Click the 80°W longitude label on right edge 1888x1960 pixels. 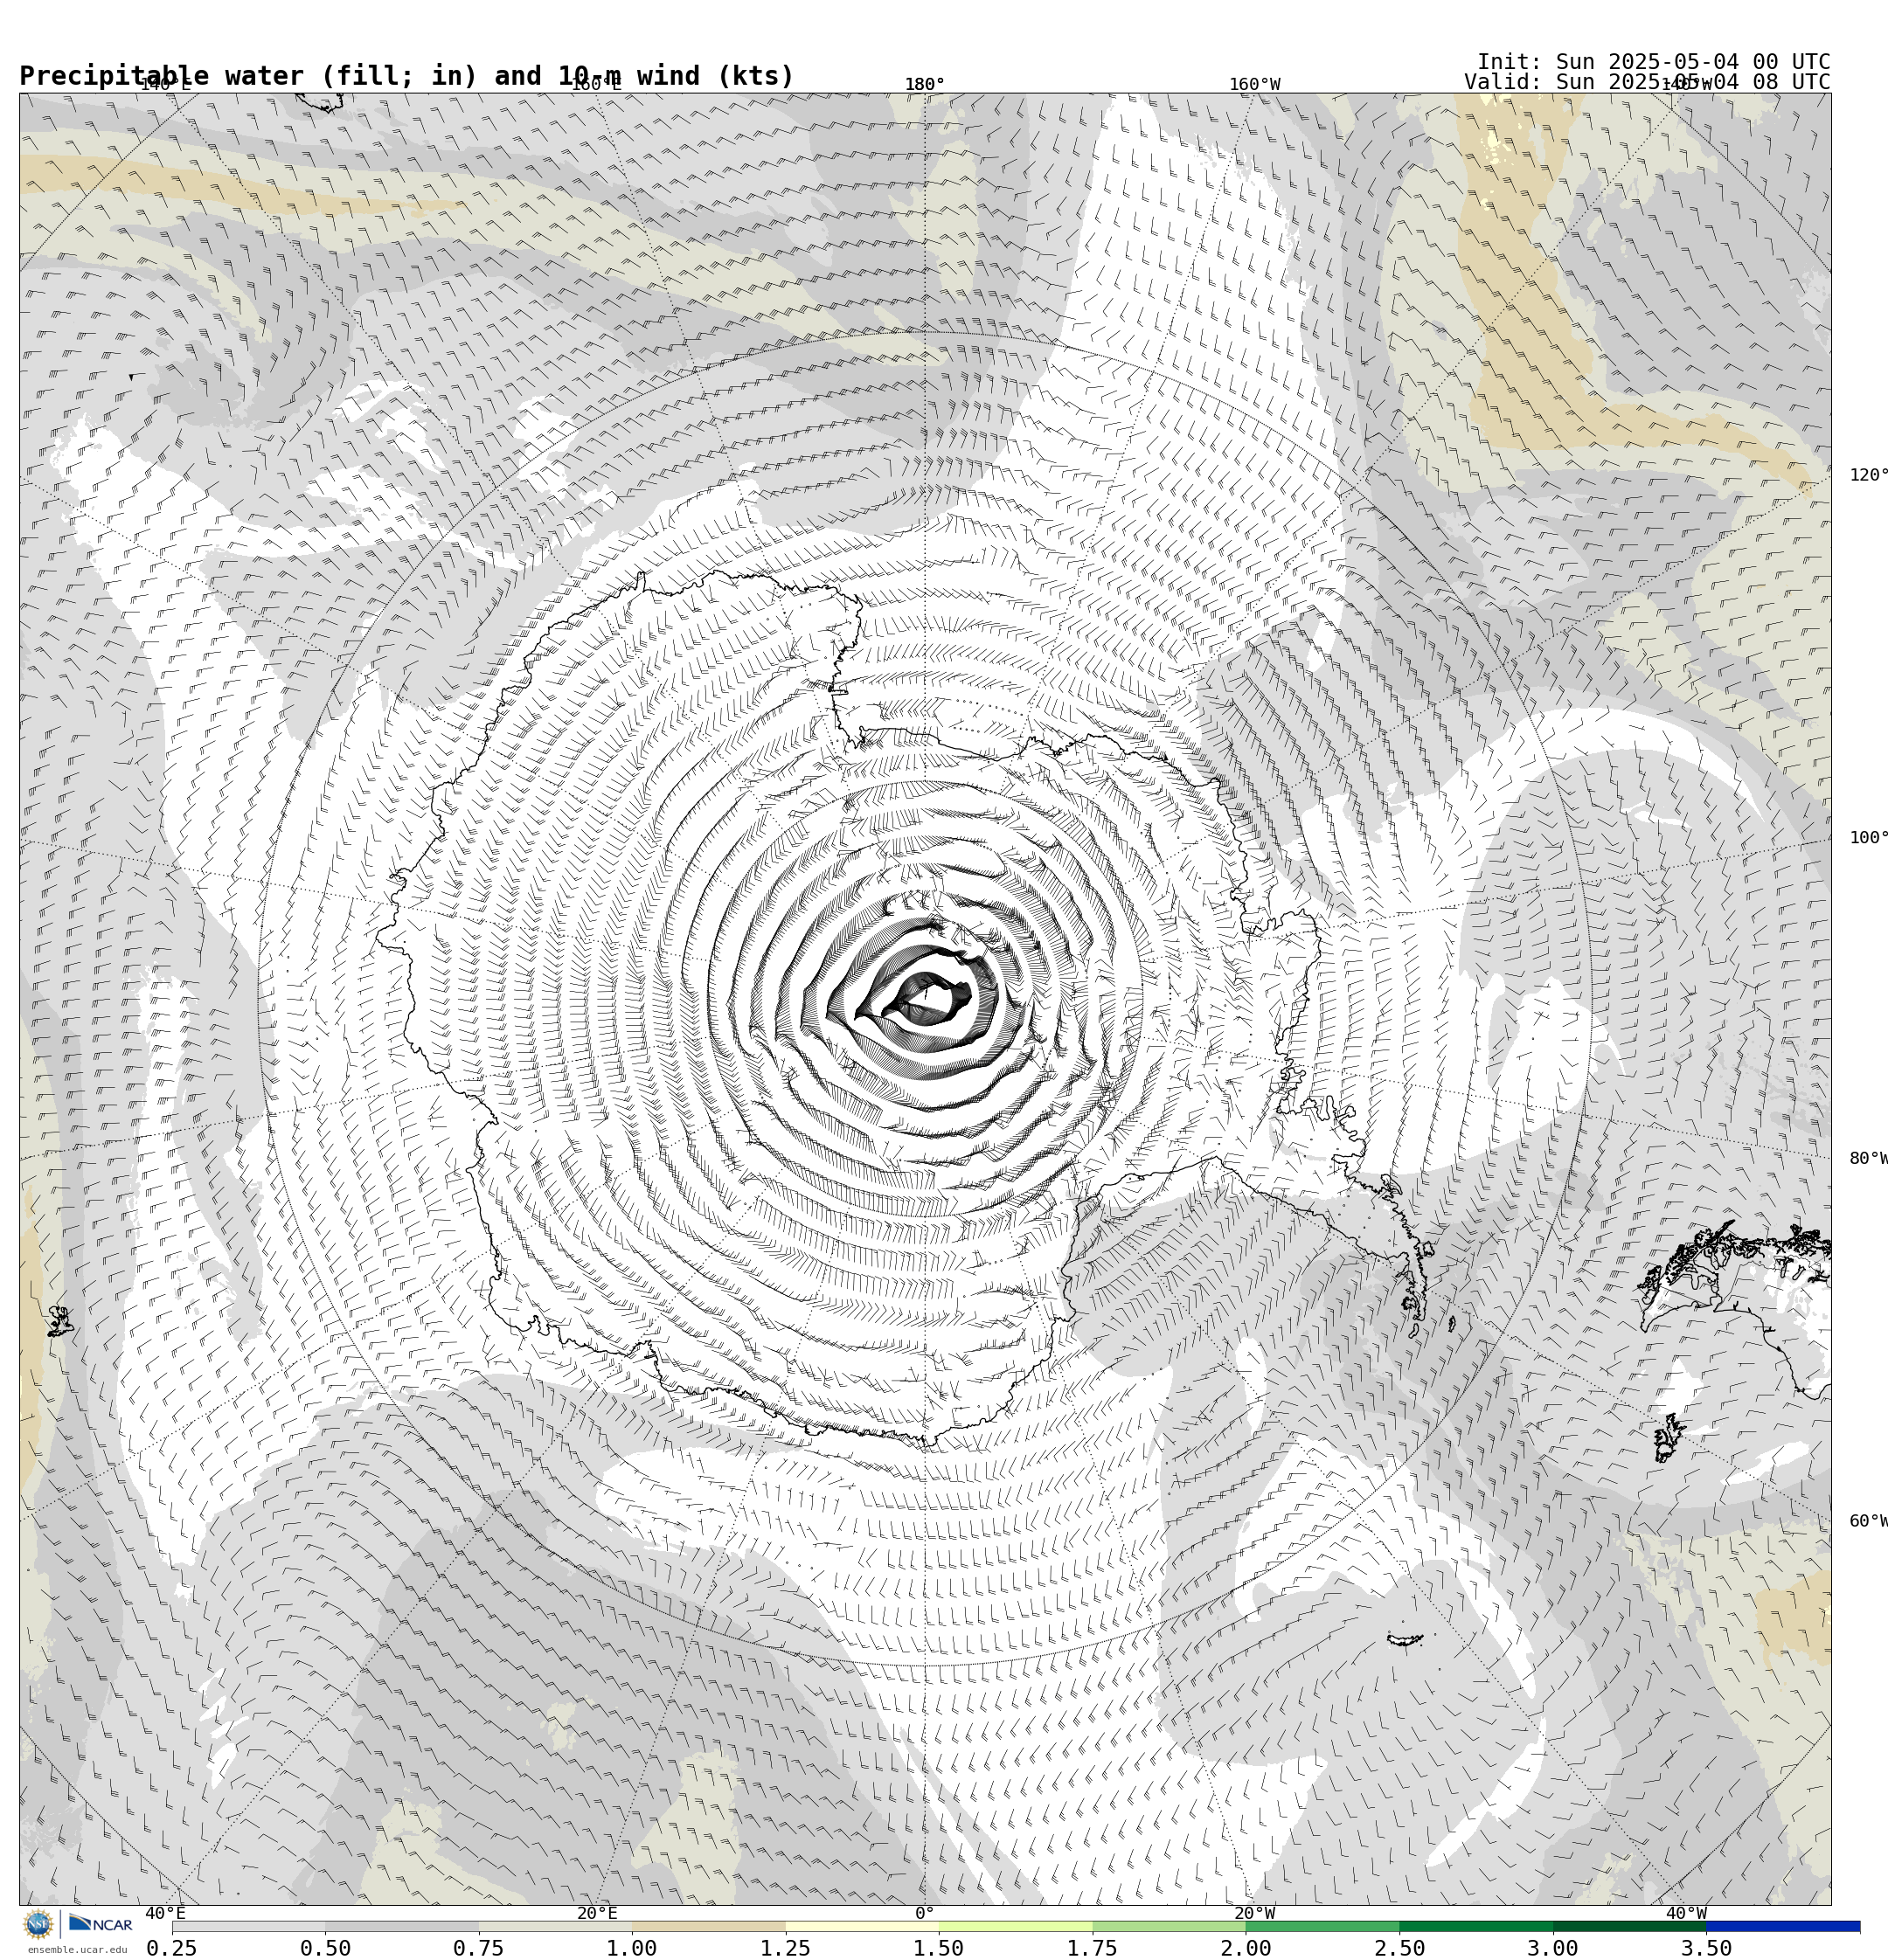click(x=1868, y=1158)
